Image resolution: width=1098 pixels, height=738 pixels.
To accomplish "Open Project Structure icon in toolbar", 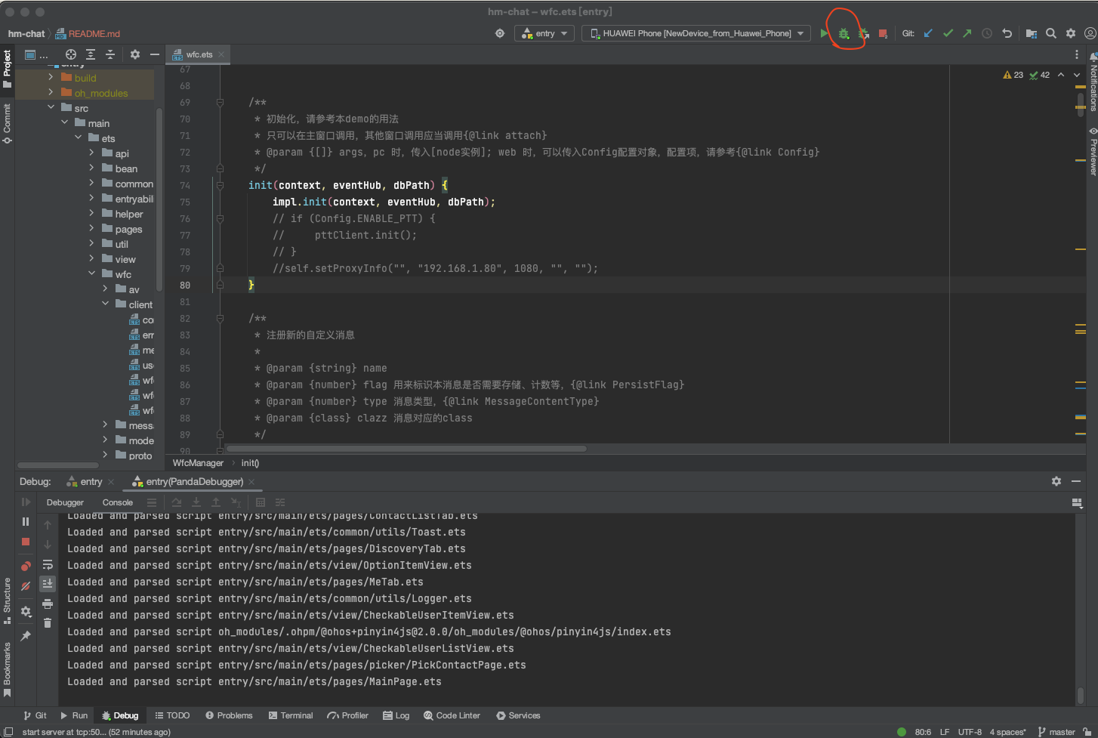I will click(1032, 33).
